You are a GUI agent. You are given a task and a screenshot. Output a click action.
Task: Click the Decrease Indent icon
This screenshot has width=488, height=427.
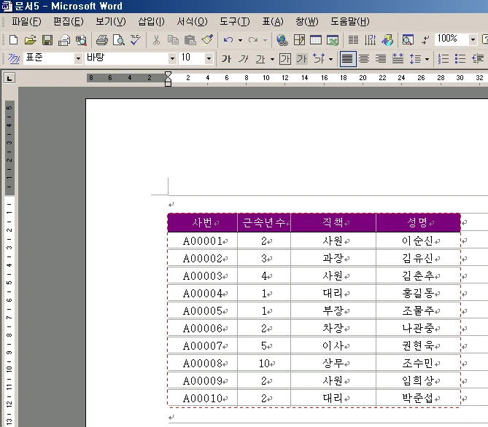[478, 58]
